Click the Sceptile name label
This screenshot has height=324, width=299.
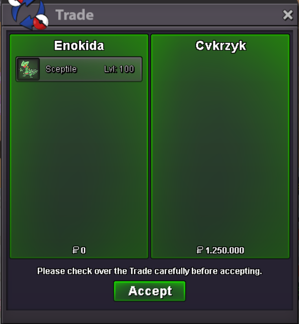coord(61,69)
